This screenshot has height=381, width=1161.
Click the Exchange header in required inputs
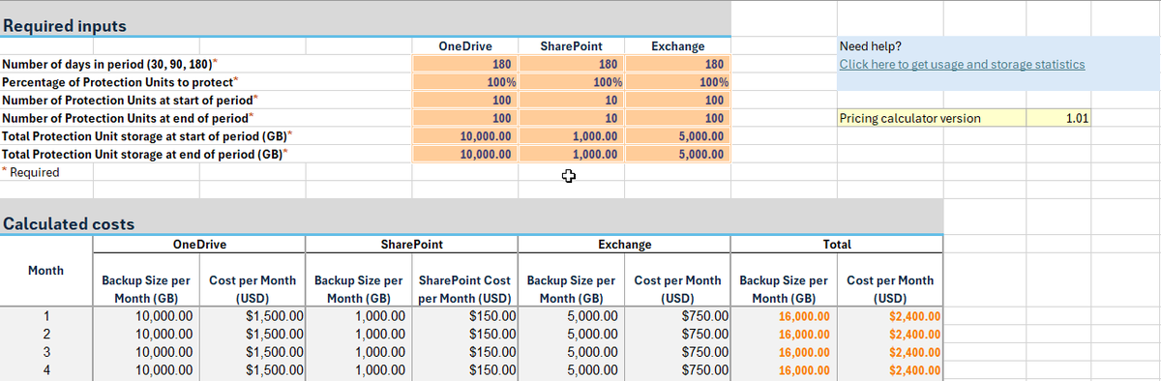click(677, 46)
